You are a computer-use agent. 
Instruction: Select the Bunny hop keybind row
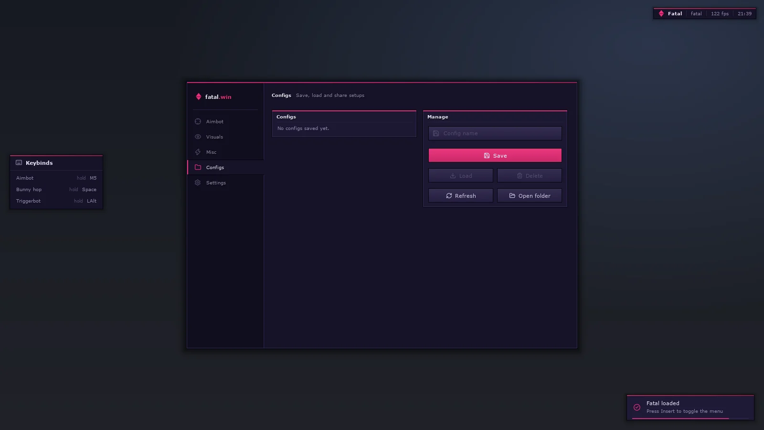(x=56, y=189)
